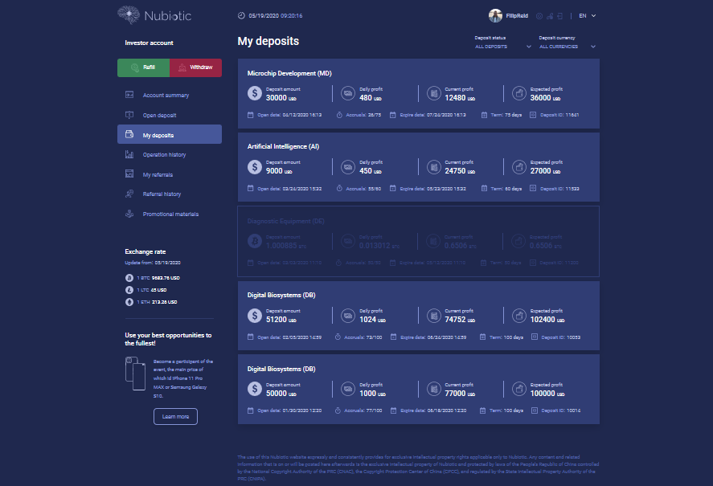
Task: Click the dollar icon on the 9000 USD deposit
Action: [255, 167]
